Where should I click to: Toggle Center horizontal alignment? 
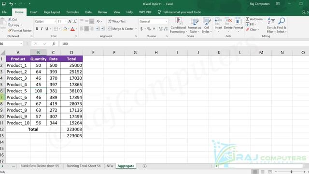[x=87, y=29]
